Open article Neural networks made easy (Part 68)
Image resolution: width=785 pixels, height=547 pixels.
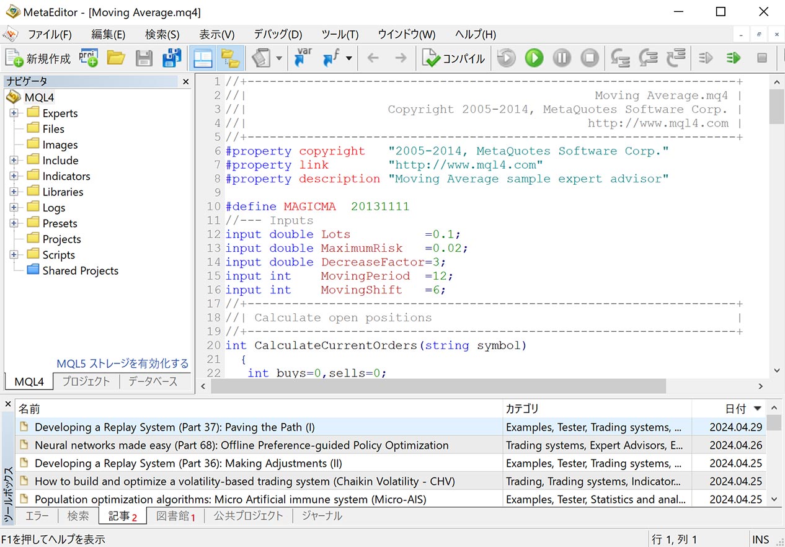click(242, 445)
